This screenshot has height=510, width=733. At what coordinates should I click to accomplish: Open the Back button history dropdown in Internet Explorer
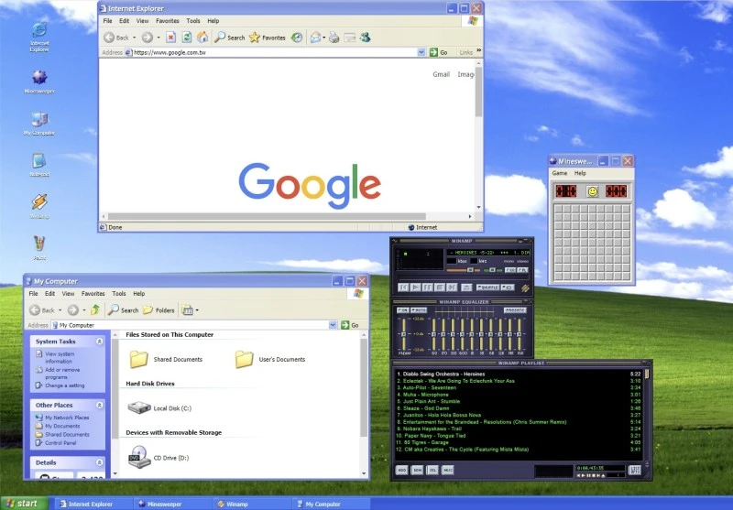[x=134, y=38]
